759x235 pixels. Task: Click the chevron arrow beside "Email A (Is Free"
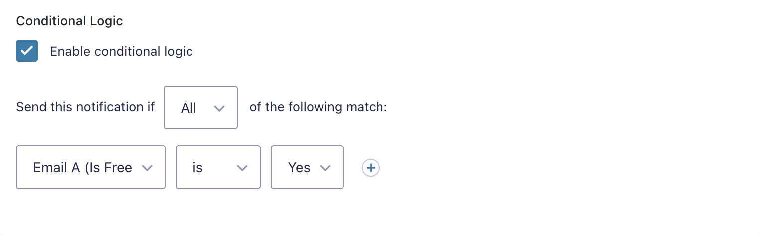(147, 168)
